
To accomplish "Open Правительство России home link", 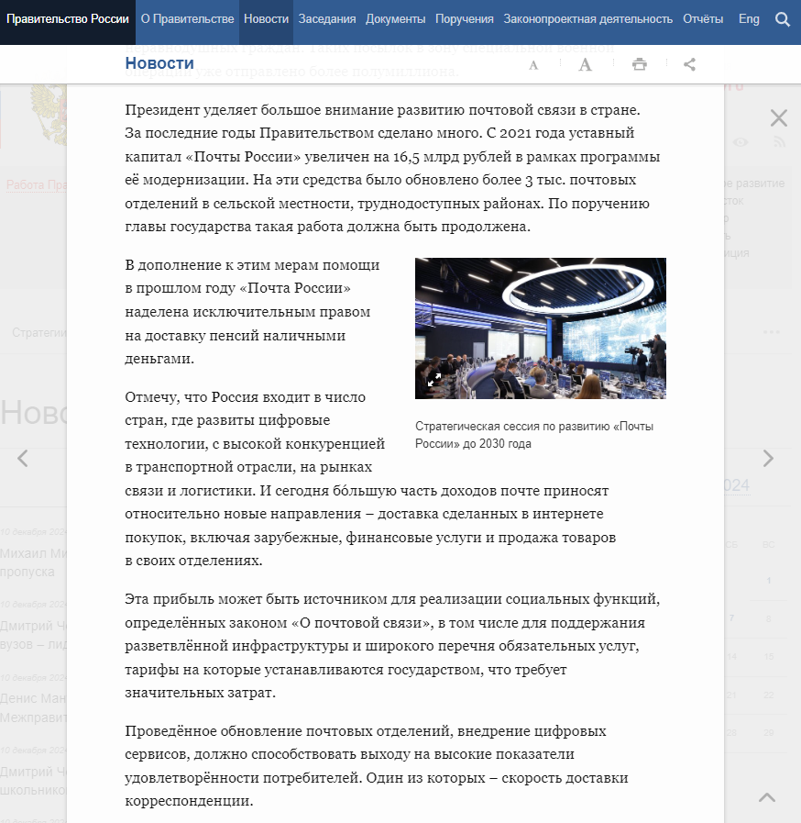I will tap(68, 19).
